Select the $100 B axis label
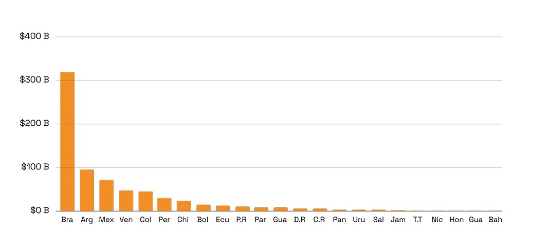Screen dimensions: 548x232 34,167
